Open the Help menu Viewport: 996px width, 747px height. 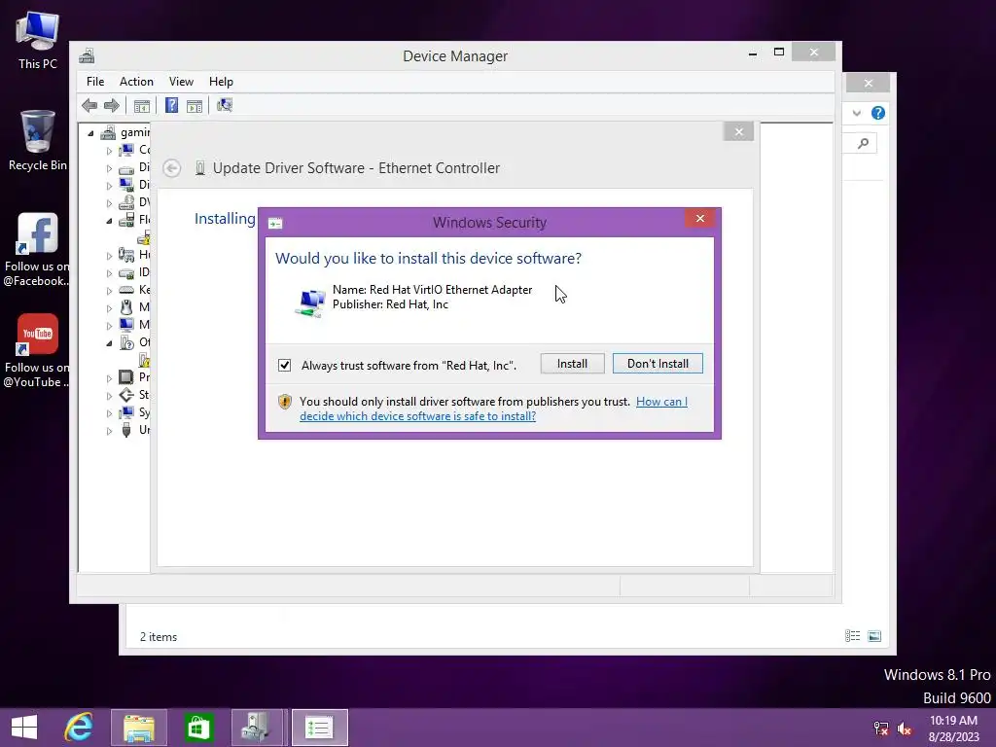pyautogui.click(x=221, y=82)
